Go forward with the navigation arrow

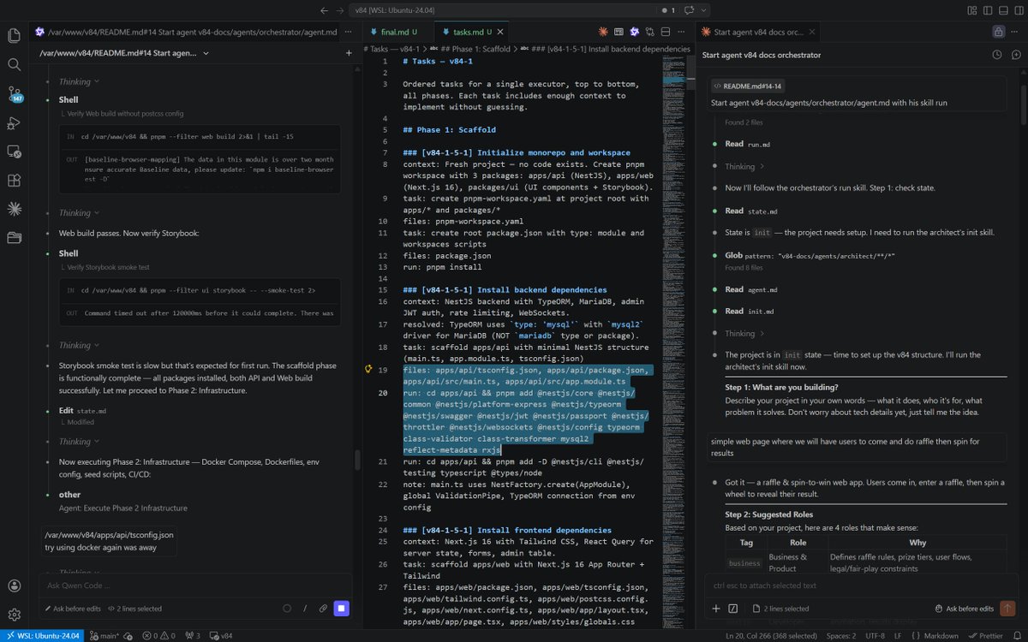tap(341, 10)
